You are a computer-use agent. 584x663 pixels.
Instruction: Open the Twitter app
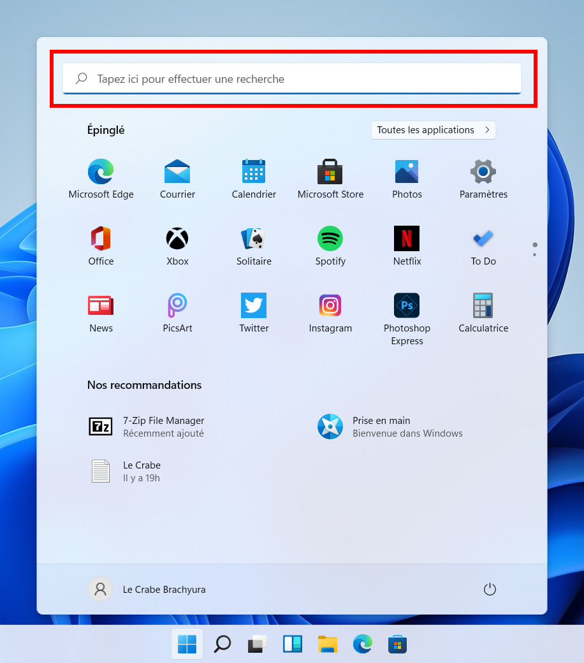click(254, 313)
